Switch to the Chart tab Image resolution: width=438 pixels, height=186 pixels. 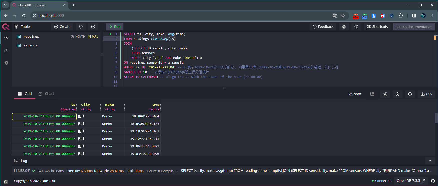click(46, 94)
